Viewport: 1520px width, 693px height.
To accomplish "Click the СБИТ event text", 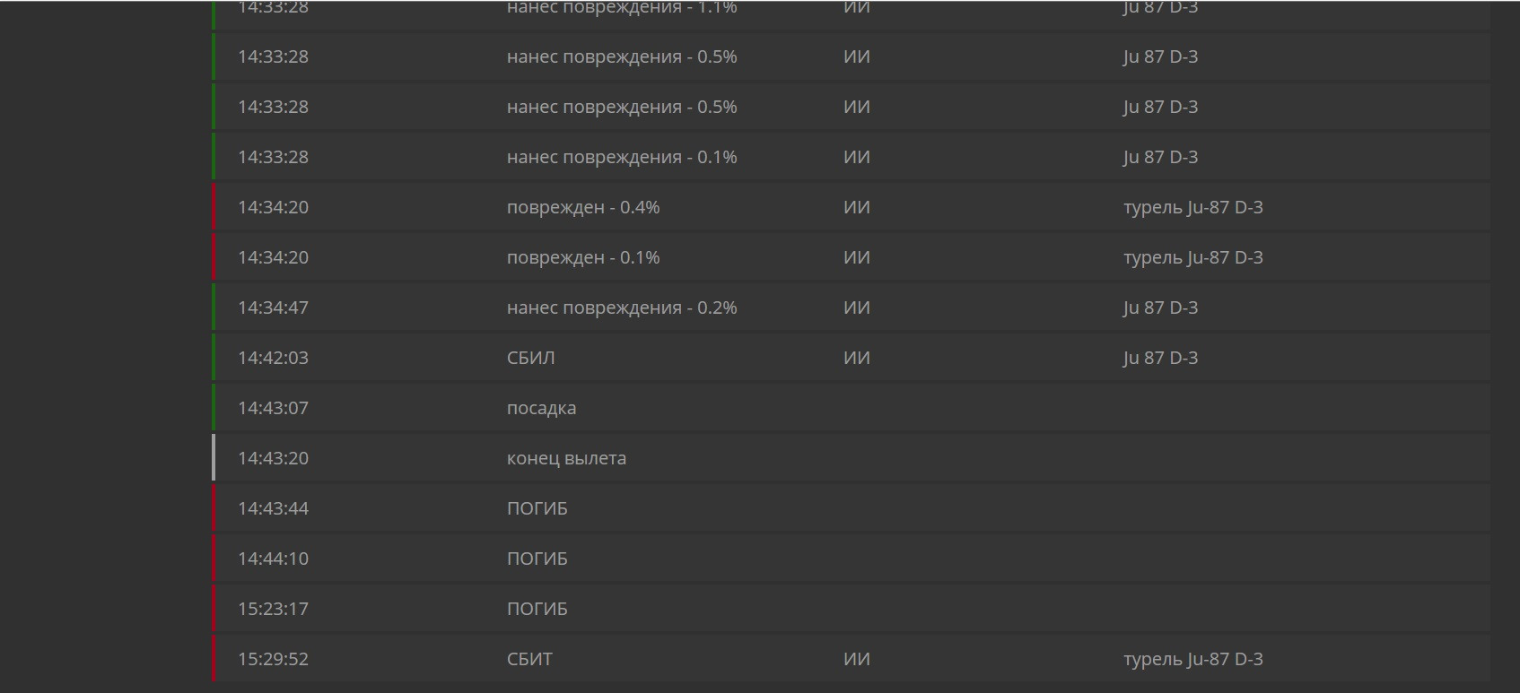I will coord(529,659).
